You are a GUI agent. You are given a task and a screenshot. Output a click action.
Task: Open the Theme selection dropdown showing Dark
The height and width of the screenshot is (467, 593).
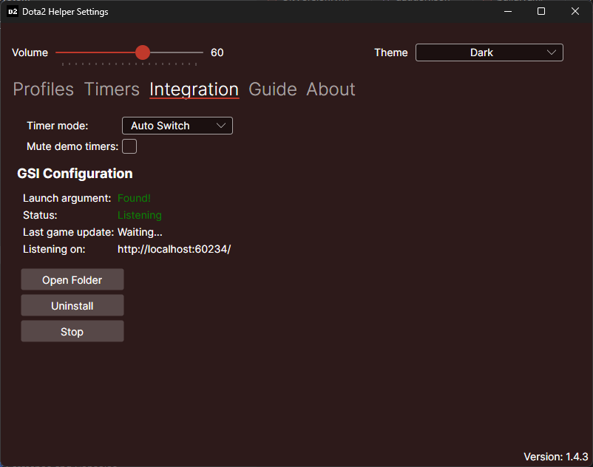[x=489, y=52]
